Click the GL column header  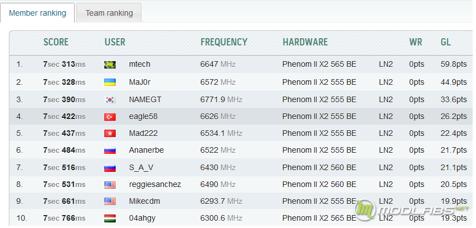(x=446, y=42)
